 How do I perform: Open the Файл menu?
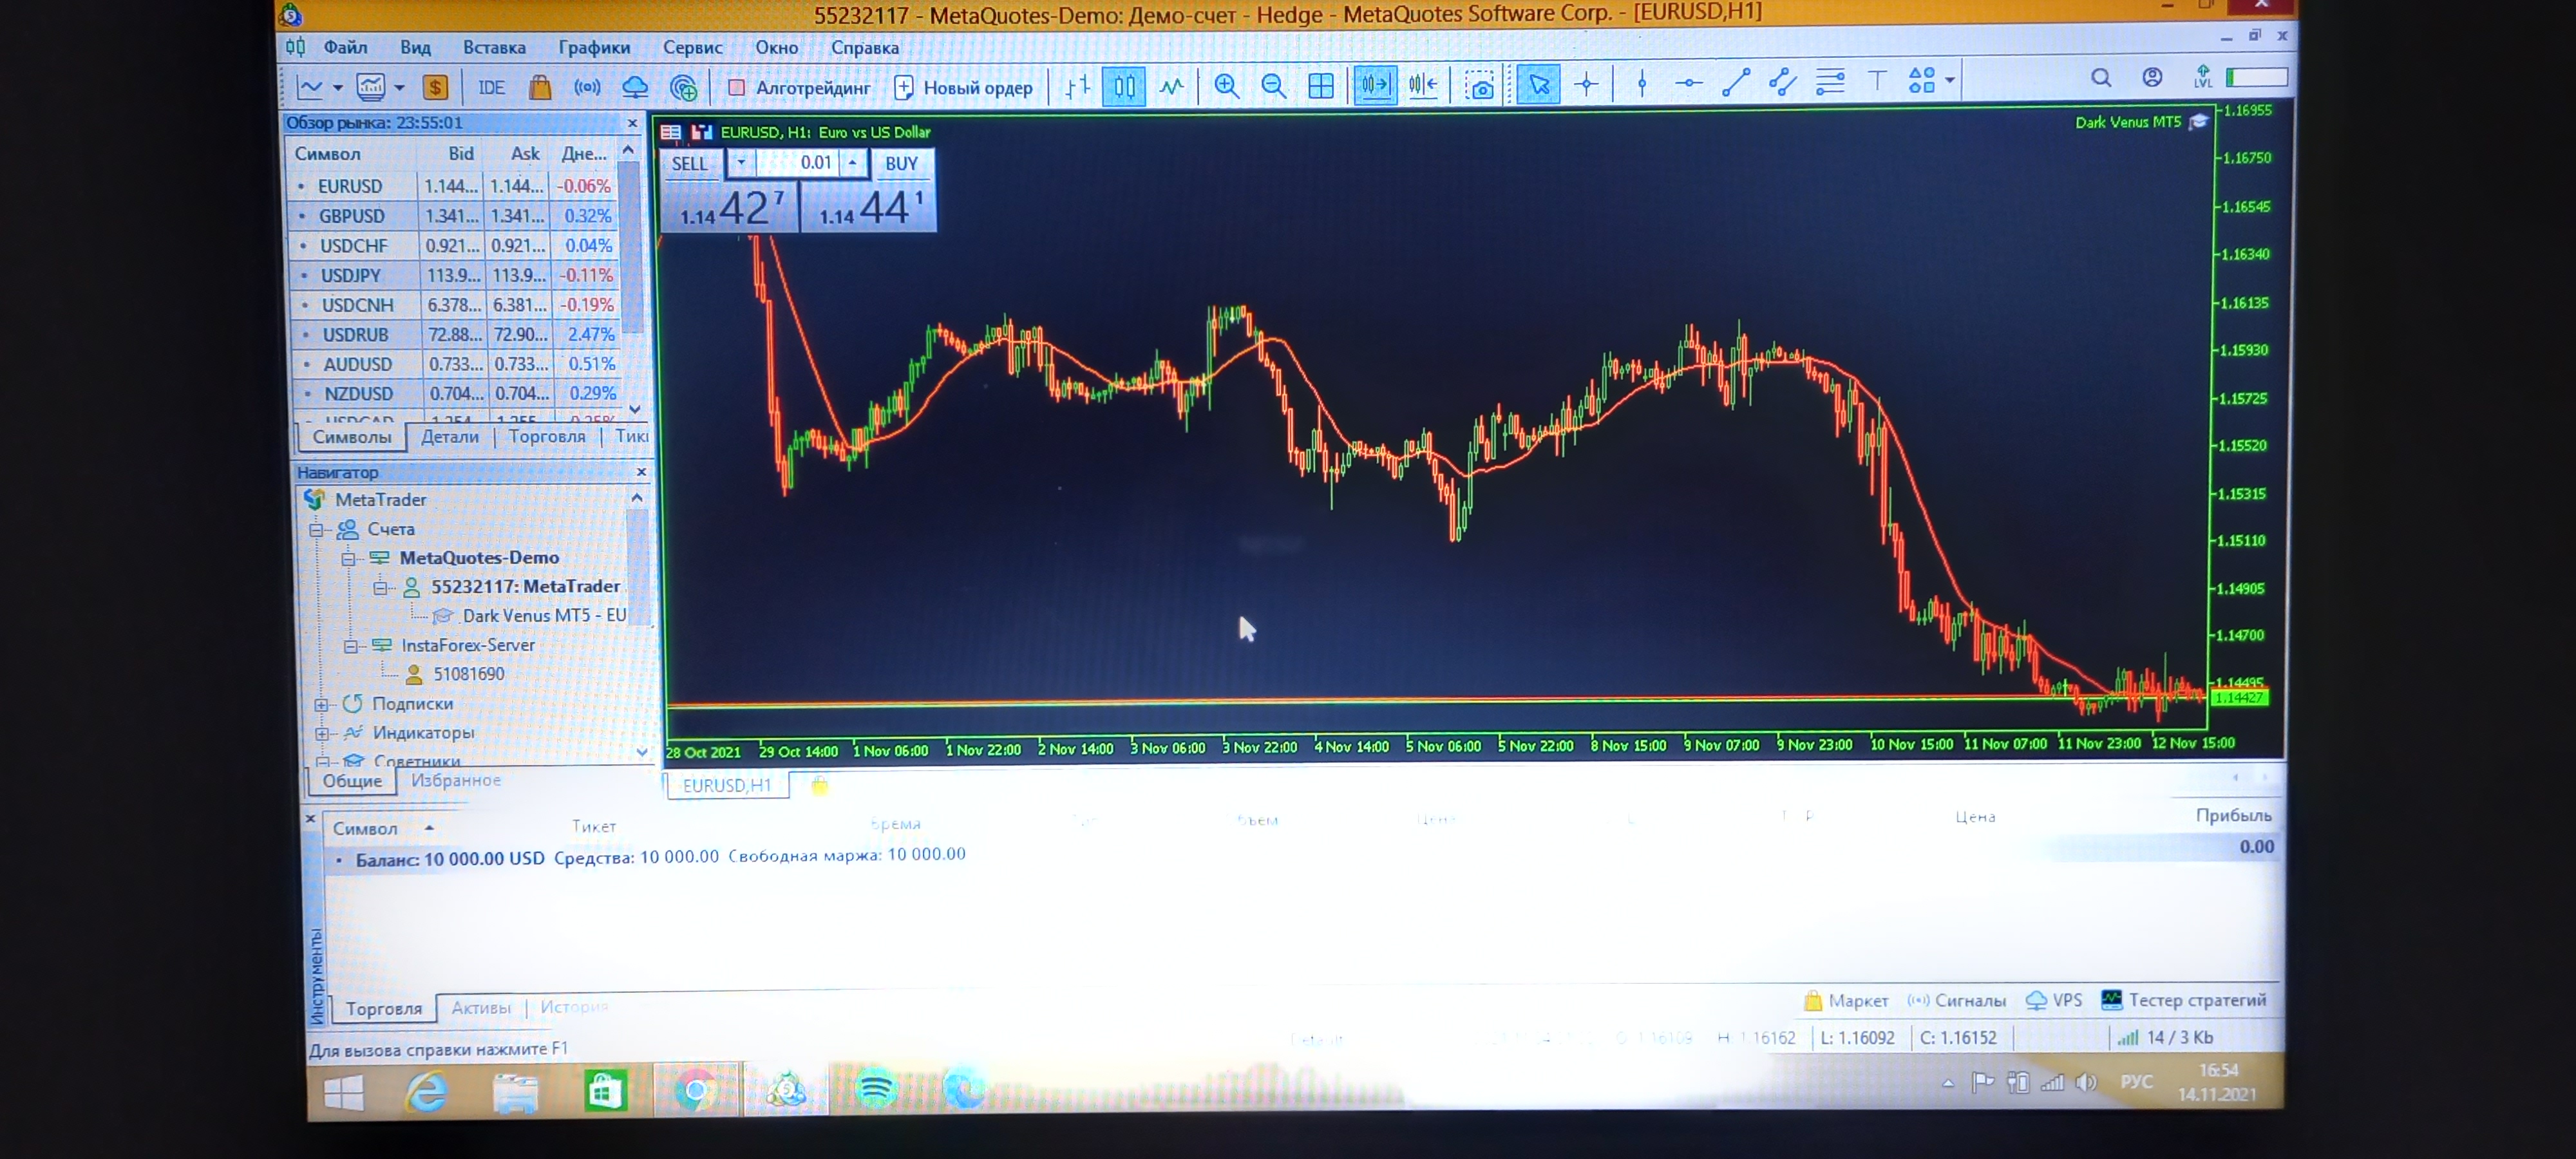pos(345,47)
